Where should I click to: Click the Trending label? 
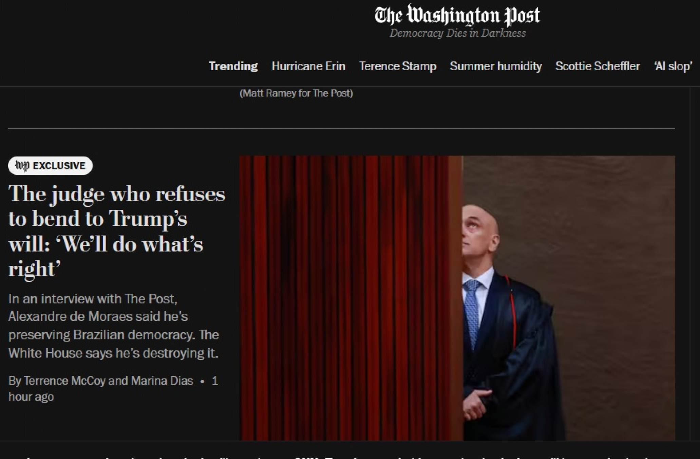coord(233,66)
